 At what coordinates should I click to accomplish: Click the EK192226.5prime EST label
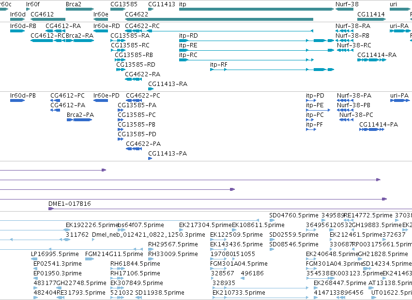point(92,225)
